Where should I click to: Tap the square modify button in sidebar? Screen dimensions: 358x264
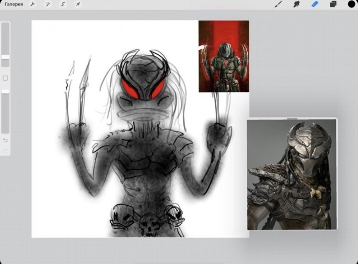coord(5,78)
